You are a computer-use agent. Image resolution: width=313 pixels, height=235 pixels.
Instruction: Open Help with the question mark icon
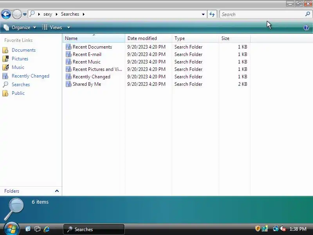point(306,27)
